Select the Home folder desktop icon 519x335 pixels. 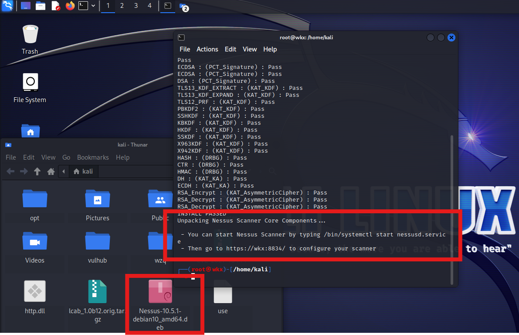[31, 131]
